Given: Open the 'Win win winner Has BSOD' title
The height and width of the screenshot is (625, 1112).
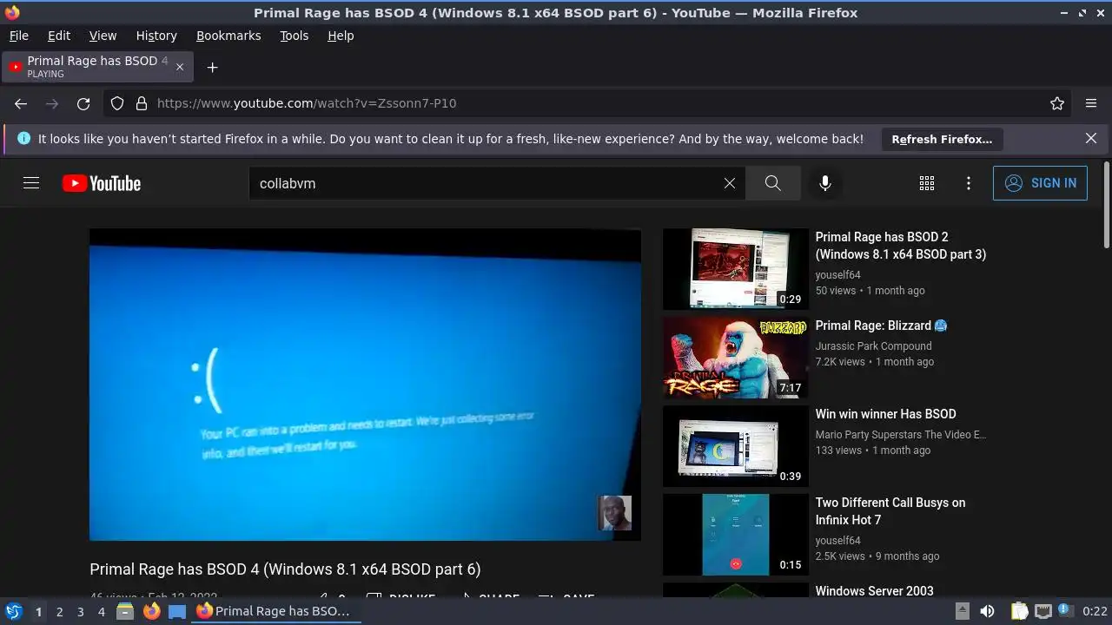Looking at the screenshot, I should point(885,414).
